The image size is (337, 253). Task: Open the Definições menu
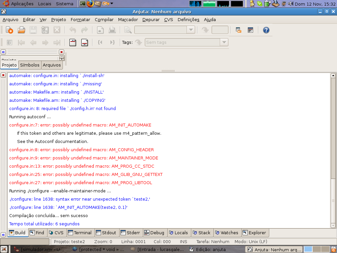click(x=189, y=19)
